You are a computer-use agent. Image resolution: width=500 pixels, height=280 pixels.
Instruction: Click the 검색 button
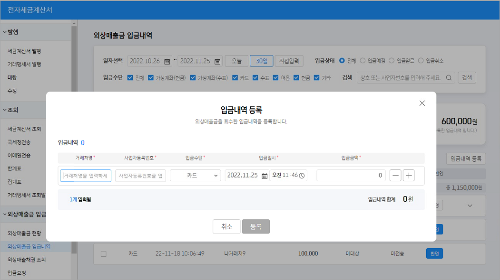[467, 77]
